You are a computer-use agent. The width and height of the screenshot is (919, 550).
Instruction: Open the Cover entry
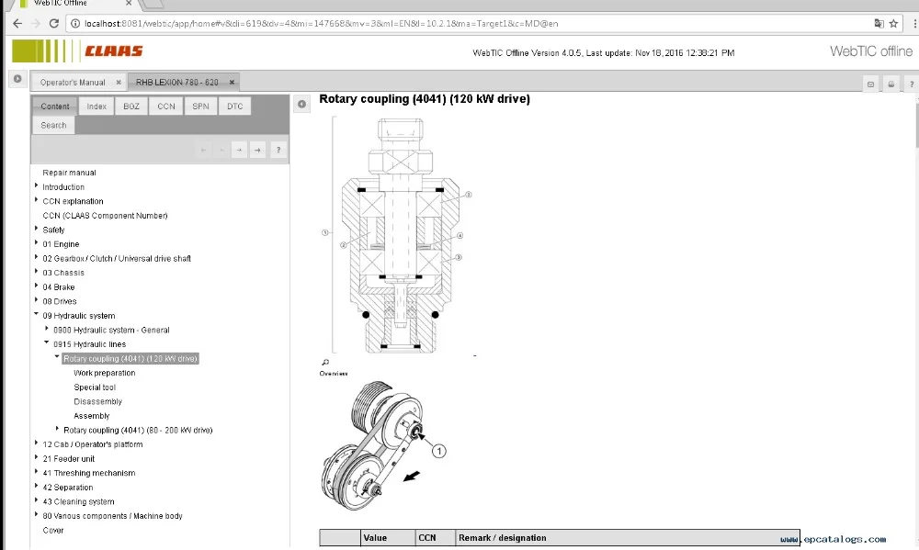point(52,531)
